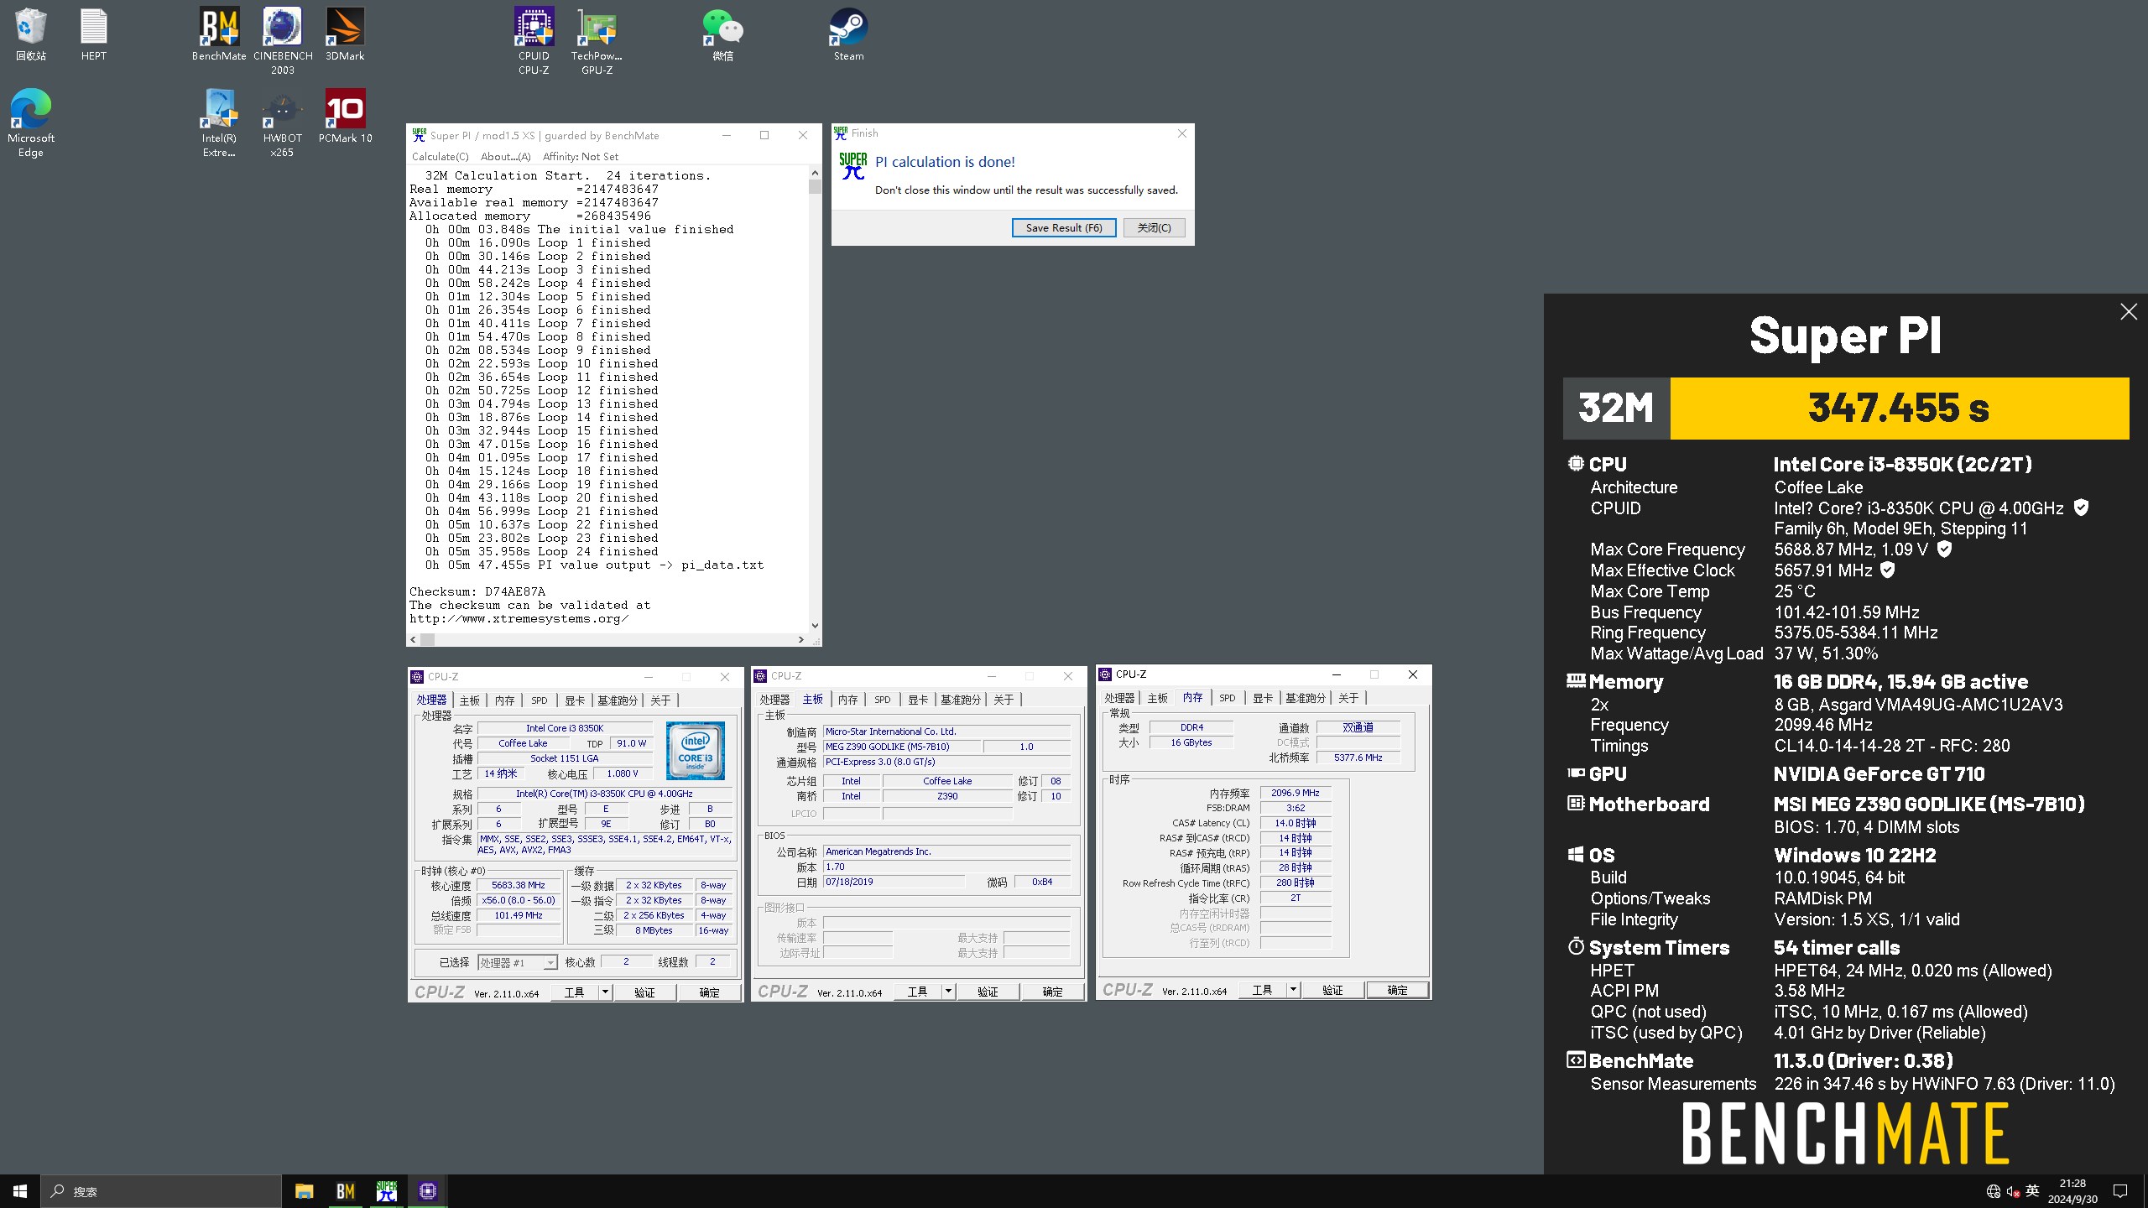Select 处理器 tab in middle CPU-Z window

point(774,700)
